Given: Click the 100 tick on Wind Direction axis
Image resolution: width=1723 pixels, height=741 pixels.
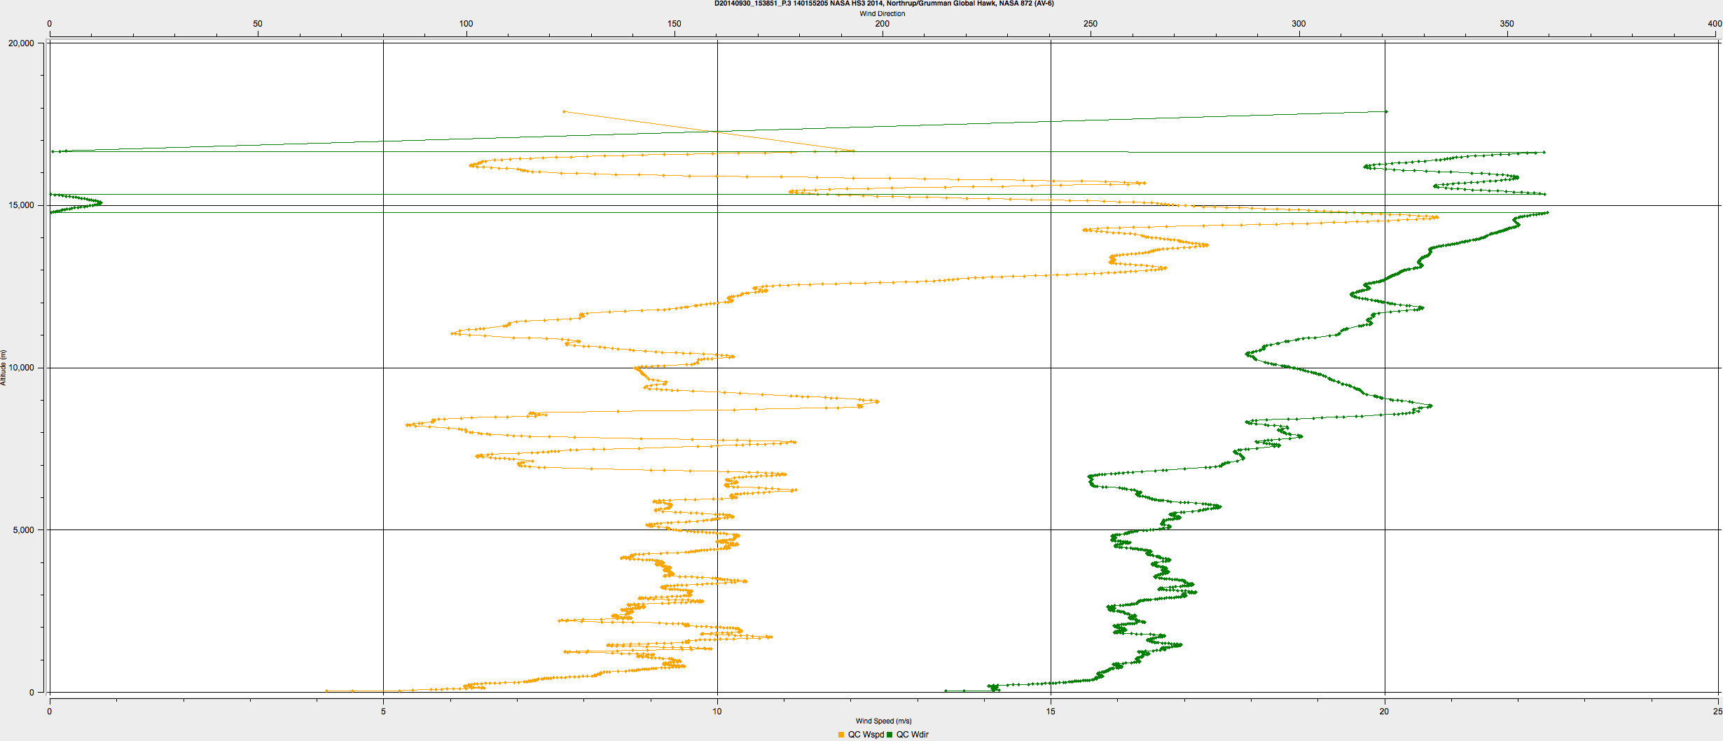Looking at the screenshot, I should [466, 24].
